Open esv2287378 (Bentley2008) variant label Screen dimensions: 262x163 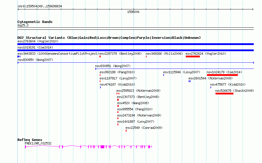(120, 54)
